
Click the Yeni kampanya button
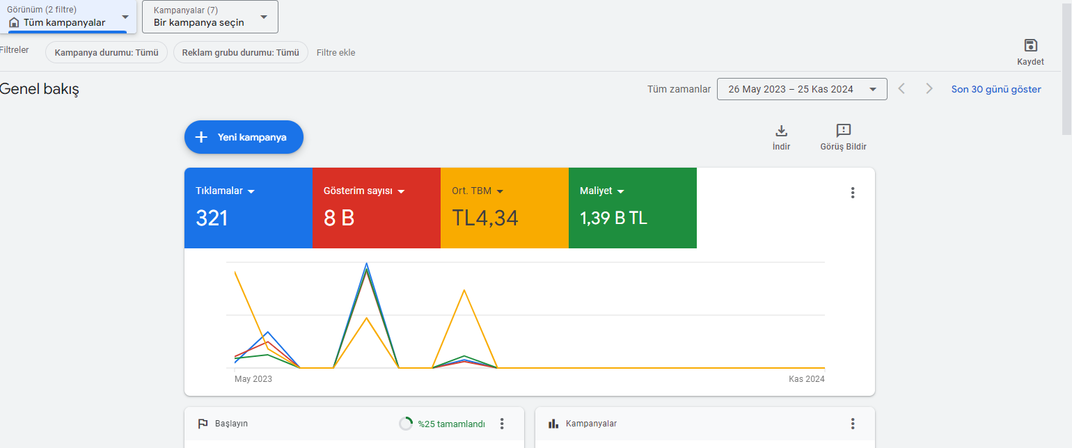point(244,137)
